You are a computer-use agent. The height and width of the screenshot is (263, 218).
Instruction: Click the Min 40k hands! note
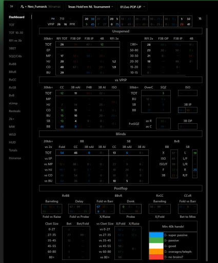click(173, 227)
